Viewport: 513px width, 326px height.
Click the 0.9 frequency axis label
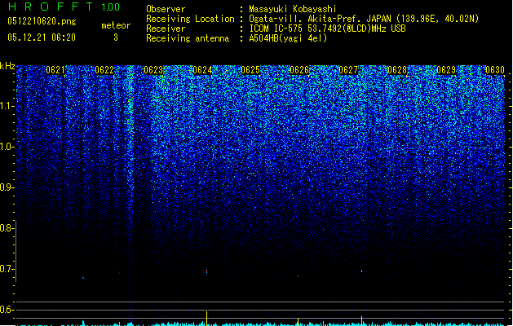pos(7,187)
